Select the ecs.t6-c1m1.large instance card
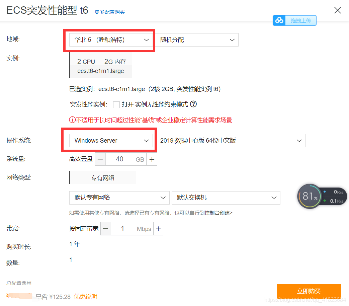The height and width of the screenshot is (306, 349). [x=101, y=65]
